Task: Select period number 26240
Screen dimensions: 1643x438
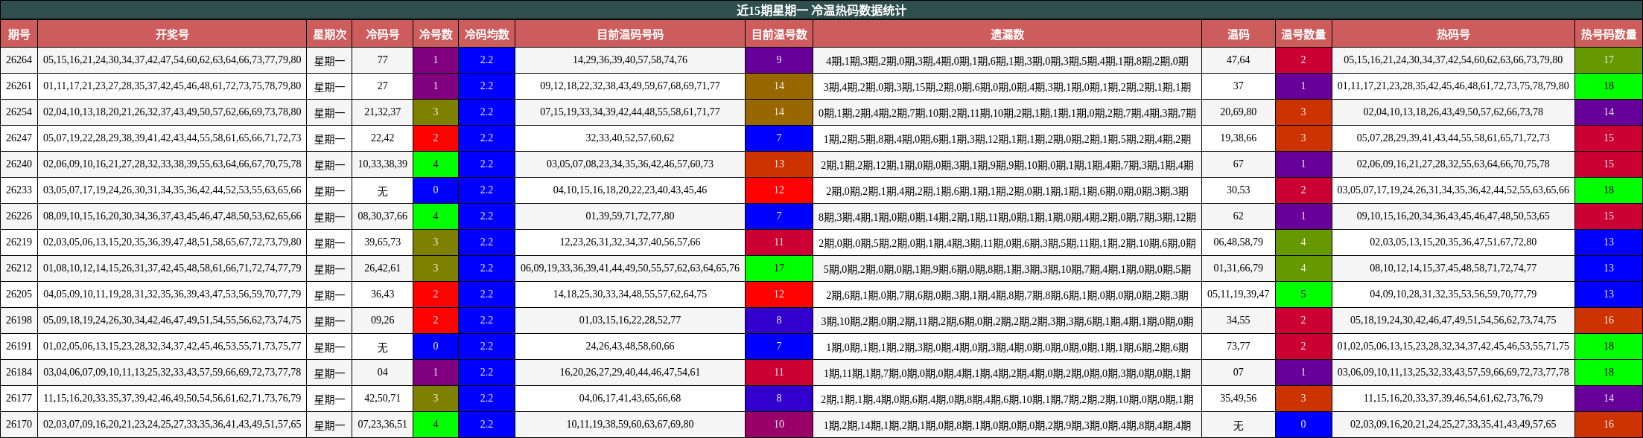Action: [x=19, y=164]
